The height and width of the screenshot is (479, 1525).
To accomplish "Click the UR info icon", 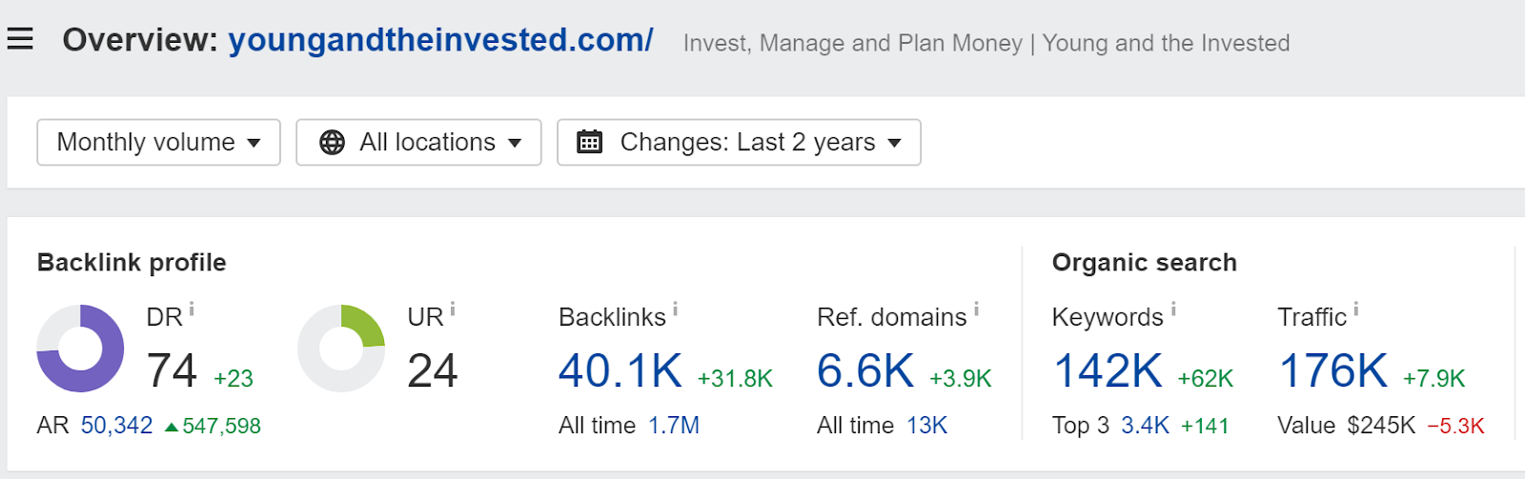I will pos(453,309).
